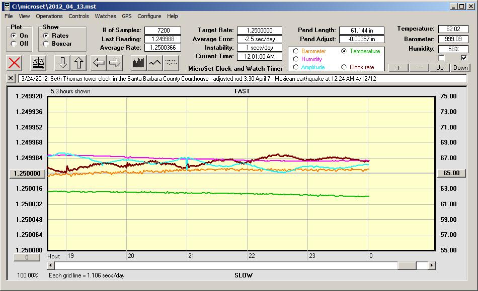Click the 0 button below left axis

pyautogui.click(x=27, y=257)
